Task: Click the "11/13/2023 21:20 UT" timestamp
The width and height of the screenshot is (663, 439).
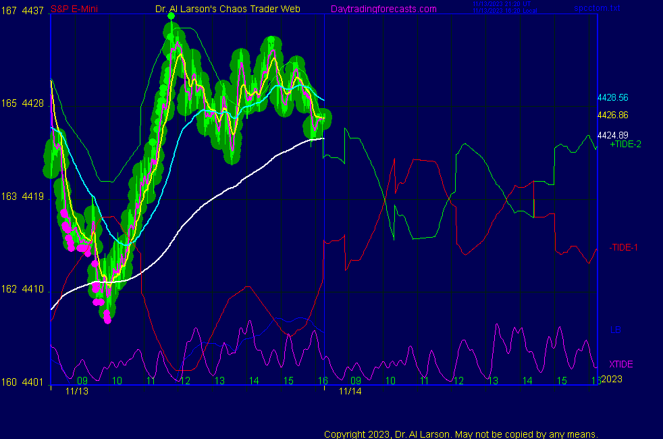Action: [x=502, y=4]
